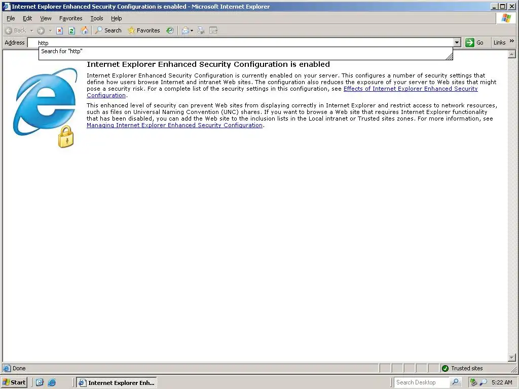Viewport: 519px width, 389px height.
Task: Click the Windows flag throbber logo
Action: click(x=506, y=18)
